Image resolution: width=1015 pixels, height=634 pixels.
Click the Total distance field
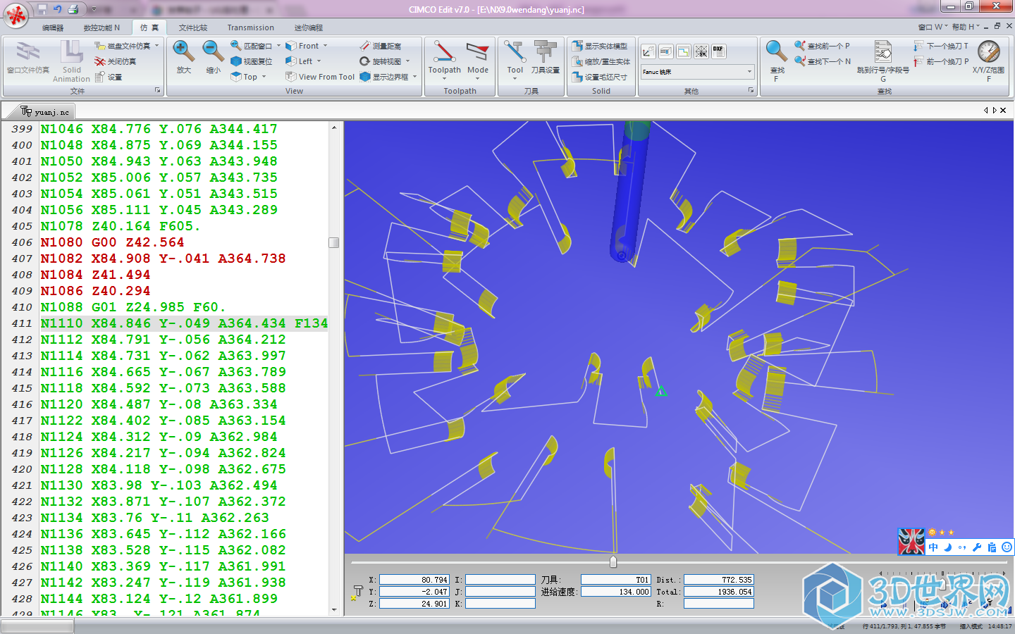pos(718,592)
